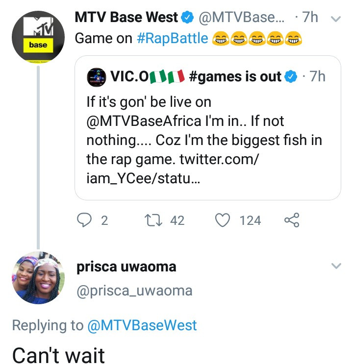Viewport: 353px width, 364px height.
Task: Click @MTVBaseWest in the Replying to line
Action: coord(142,325)
